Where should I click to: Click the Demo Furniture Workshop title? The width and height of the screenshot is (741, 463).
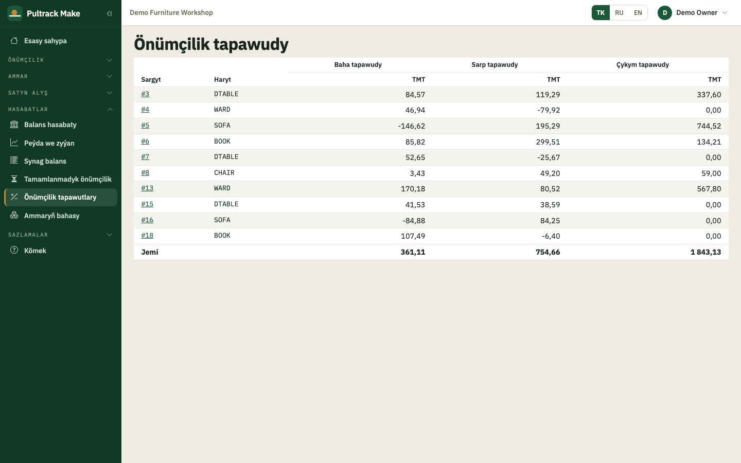171,12
